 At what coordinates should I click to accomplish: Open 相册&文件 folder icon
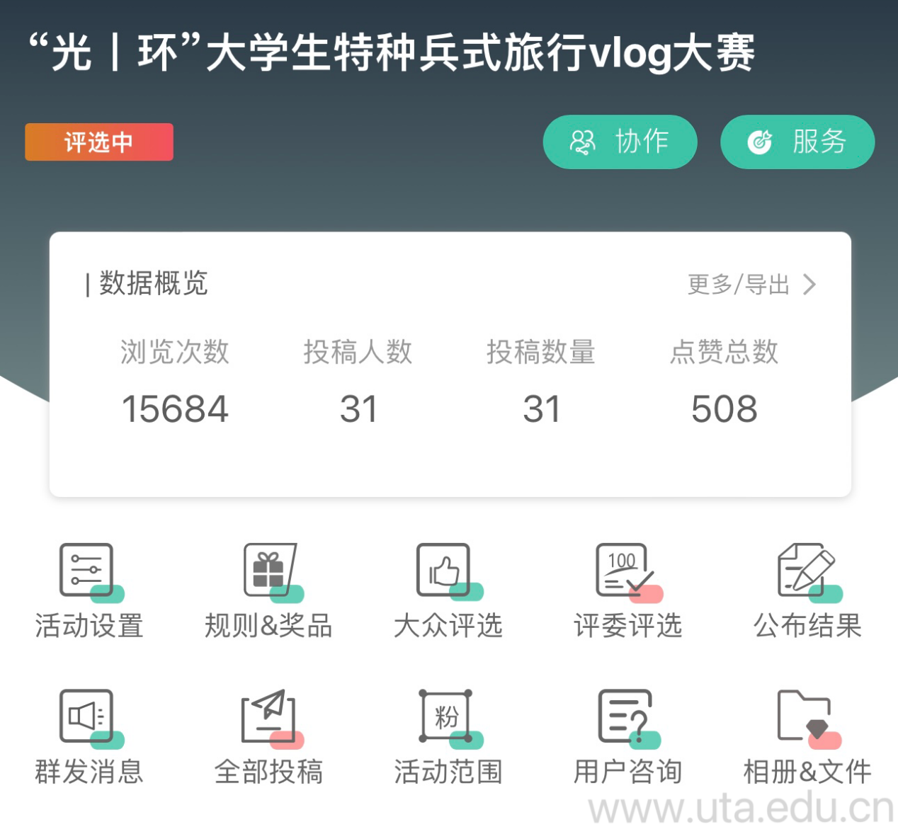(807, 716)
